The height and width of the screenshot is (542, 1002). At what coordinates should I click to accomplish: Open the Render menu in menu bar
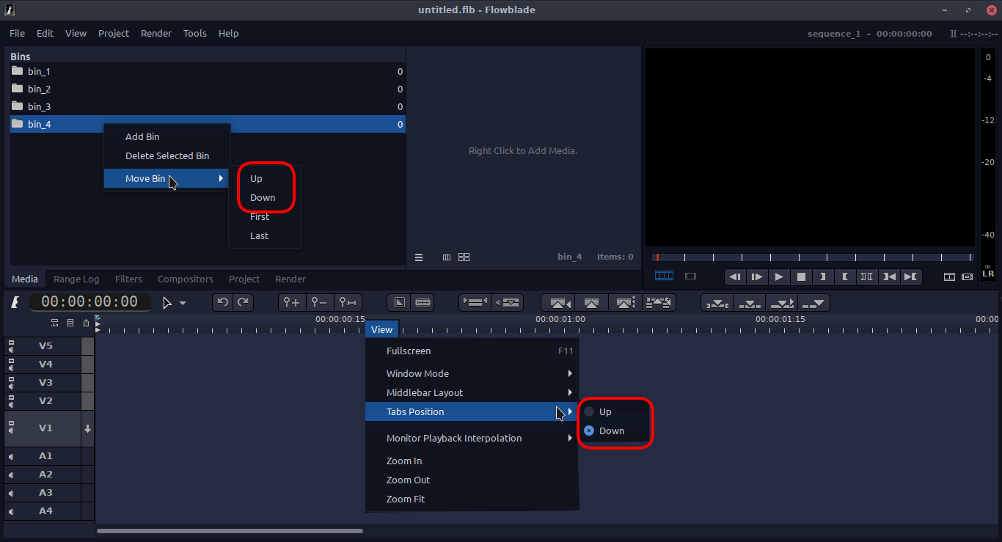156,33
